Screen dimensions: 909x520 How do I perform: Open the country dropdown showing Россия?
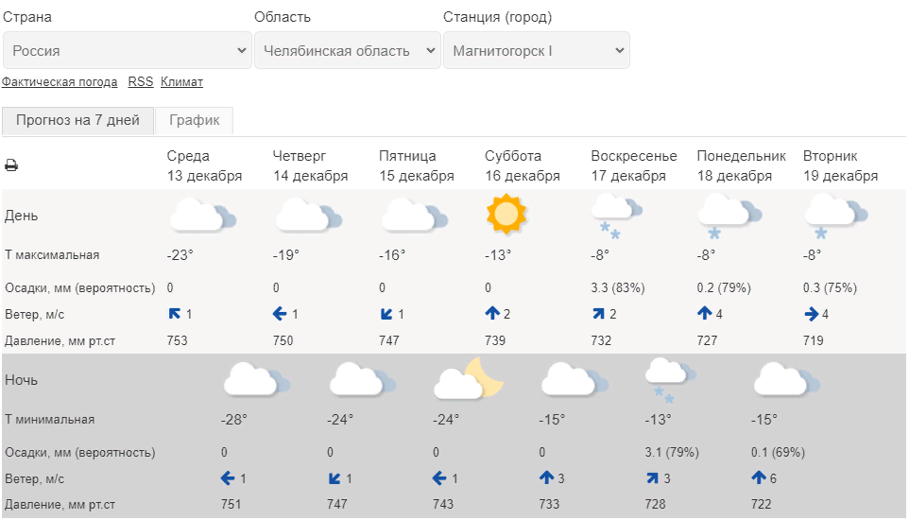(x=127, y=50)
